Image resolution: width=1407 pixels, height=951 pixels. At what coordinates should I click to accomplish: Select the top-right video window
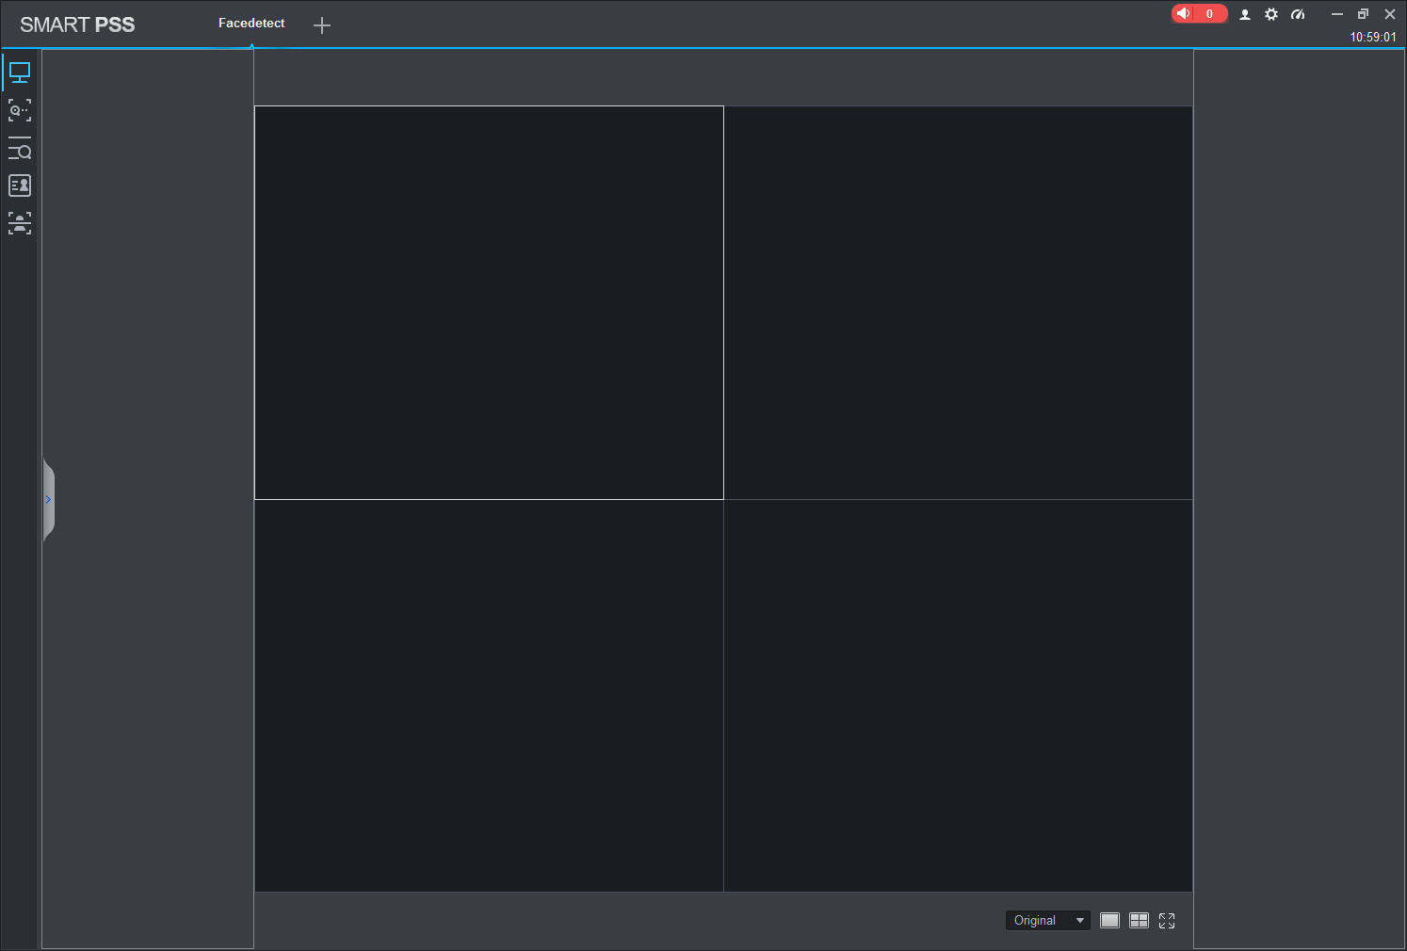click(x=958, y=302)
